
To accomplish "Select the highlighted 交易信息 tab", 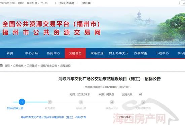I will click(75, 53).
